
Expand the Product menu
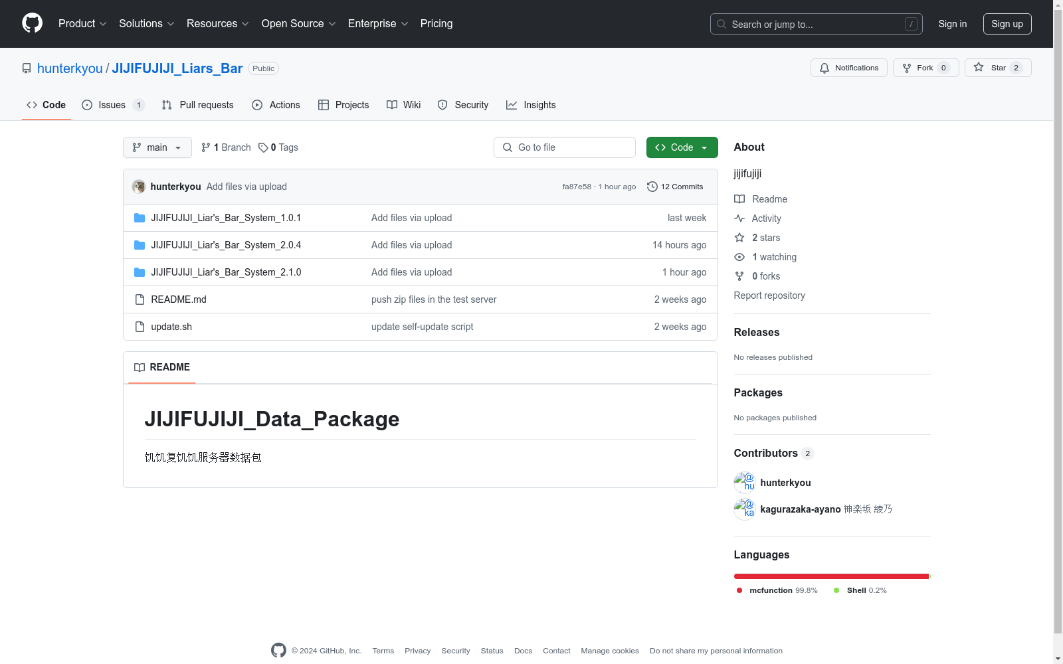point(82,24)
